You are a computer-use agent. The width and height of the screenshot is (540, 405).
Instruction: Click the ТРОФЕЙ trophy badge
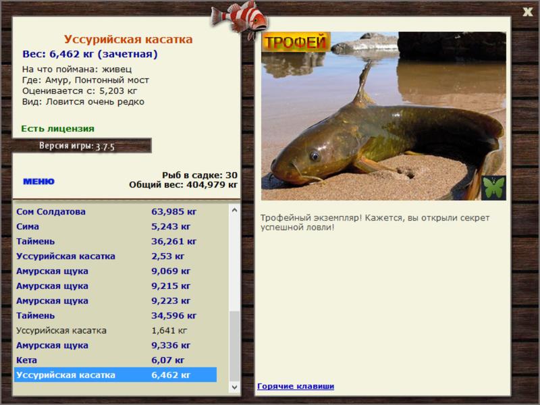(x=296, y=42)
